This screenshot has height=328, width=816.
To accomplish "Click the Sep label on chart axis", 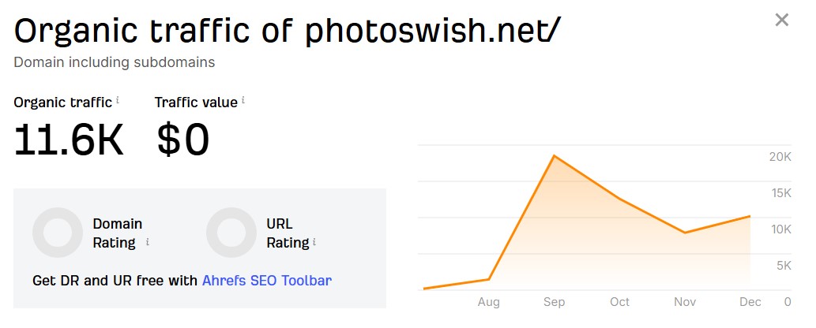I will point(555,302).
